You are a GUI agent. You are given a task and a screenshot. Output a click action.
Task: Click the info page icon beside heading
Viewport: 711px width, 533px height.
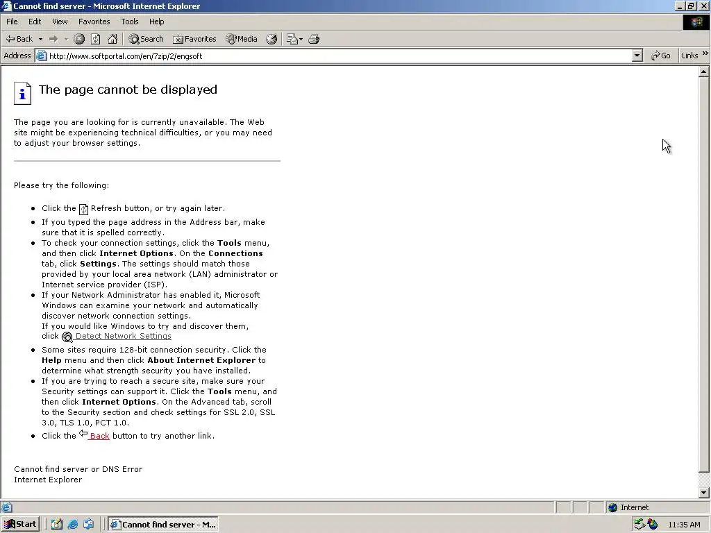[22, 94]
